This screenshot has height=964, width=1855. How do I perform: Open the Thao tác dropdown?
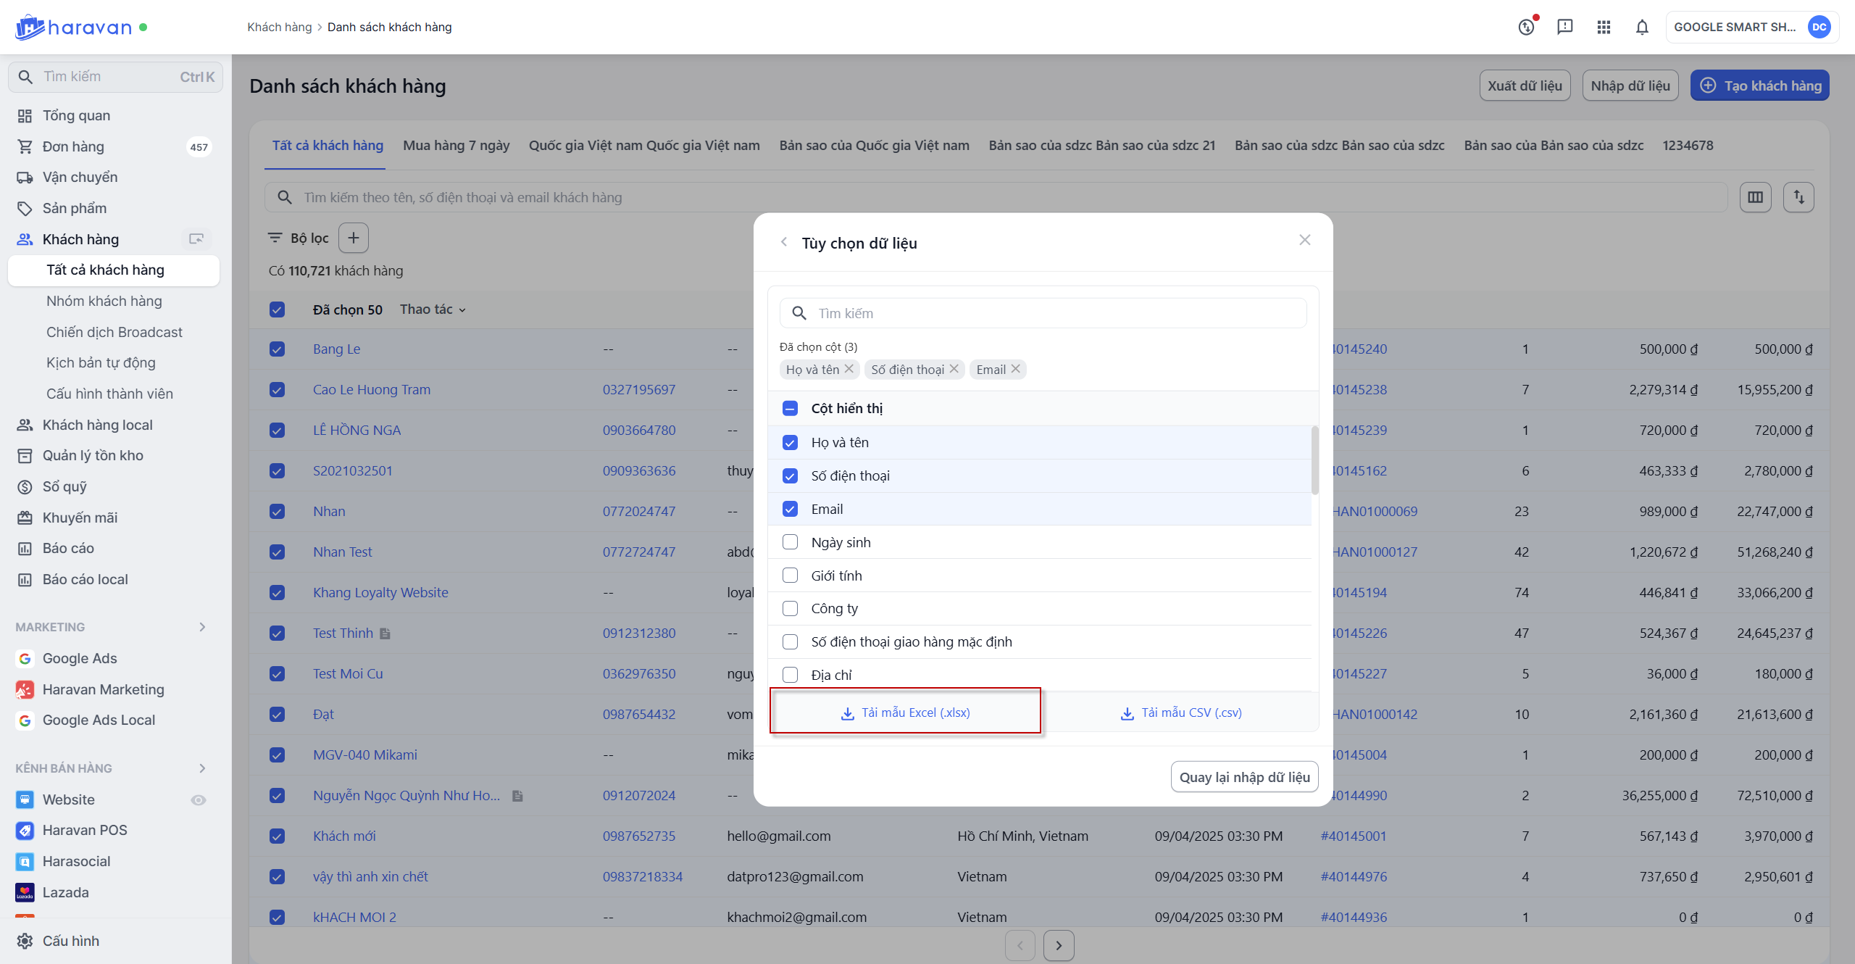click(433, 309)
